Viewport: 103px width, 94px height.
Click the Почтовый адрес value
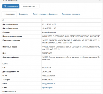click(71, 48)
